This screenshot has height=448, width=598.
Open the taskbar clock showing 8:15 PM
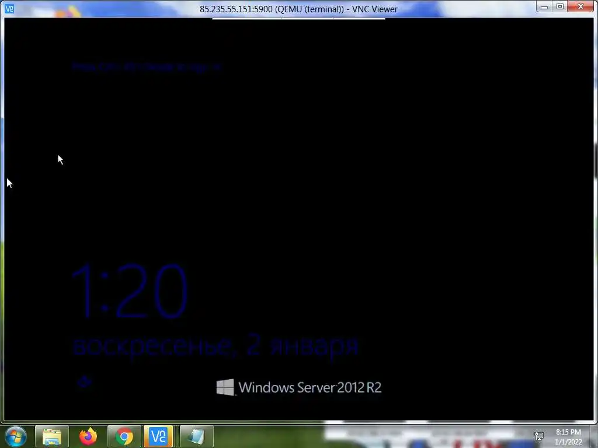(x=568, y=437)
